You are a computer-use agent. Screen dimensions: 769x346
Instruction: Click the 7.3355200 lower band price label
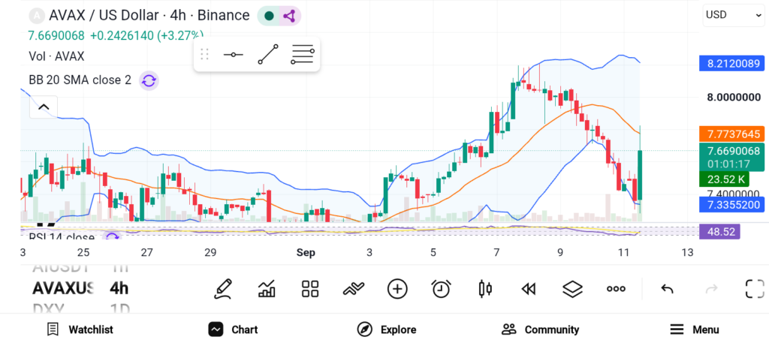point(731,205)
